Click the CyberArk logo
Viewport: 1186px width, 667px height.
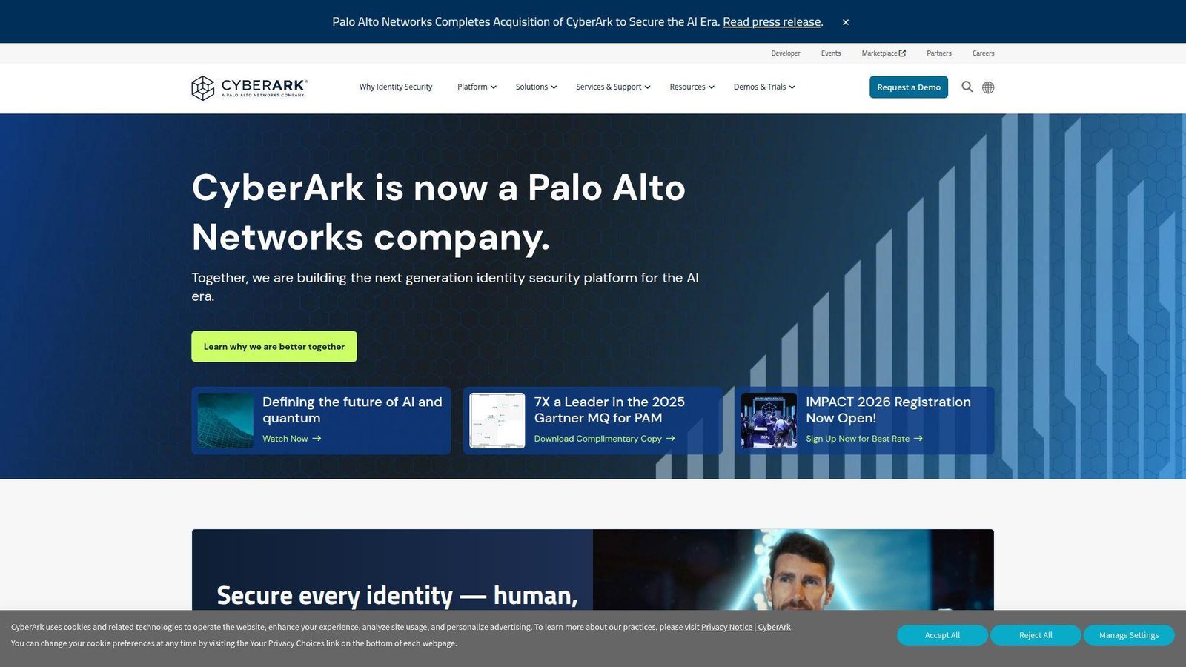click(249, 87)
